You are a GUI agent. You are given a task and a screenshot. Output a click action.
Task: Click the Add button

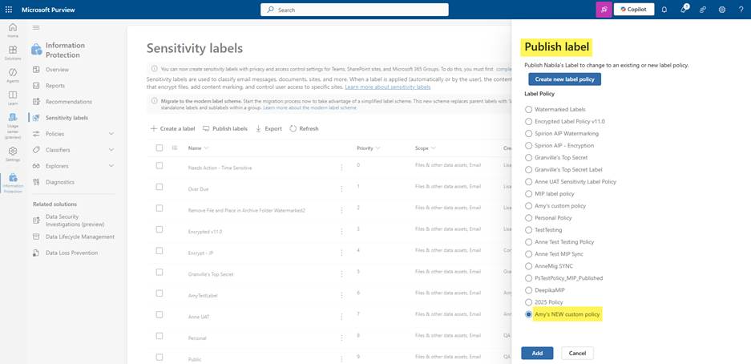tap(537, 353)
